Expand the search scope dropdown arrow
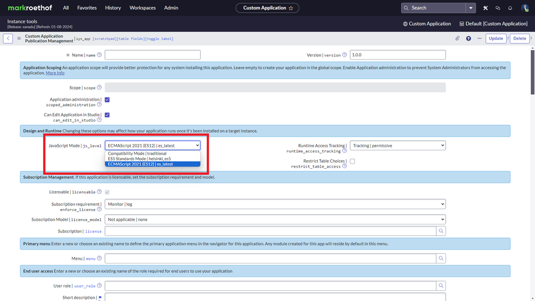The width and height of the screenshot is (535, 301). click(x=471, y=8)
